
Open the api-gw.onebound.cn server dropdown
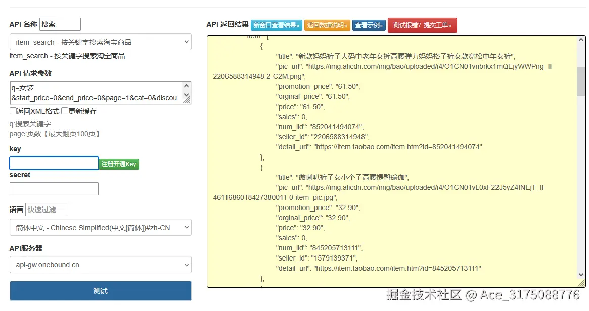pyautogui.click(x=100, y=265)
